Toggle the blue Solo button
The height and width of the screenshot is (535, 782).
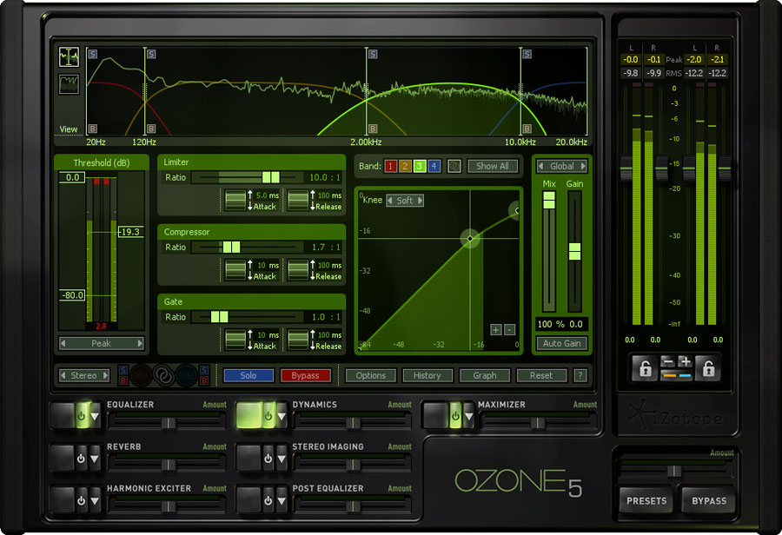coord(249,375)
